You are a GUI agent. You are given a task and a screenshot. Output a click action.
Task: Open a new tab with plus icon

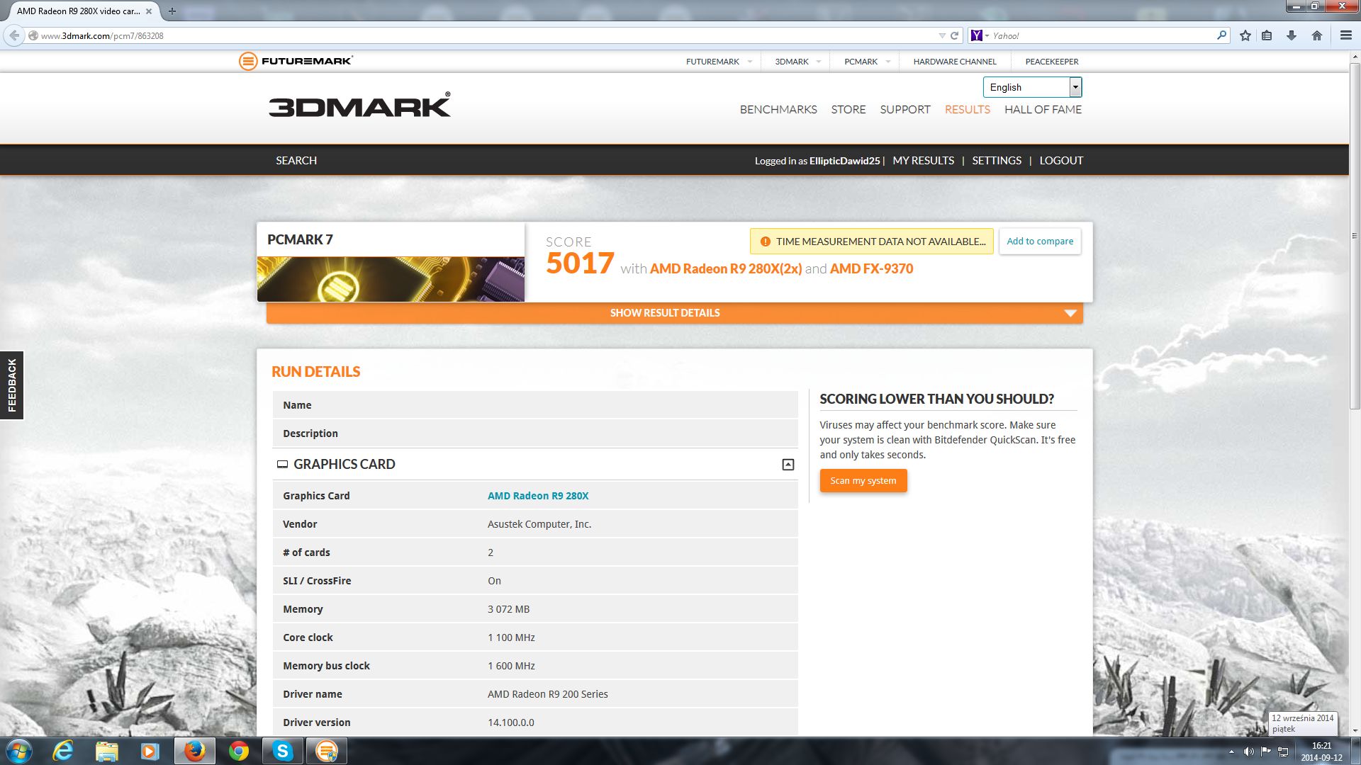(x=172, y=11)
